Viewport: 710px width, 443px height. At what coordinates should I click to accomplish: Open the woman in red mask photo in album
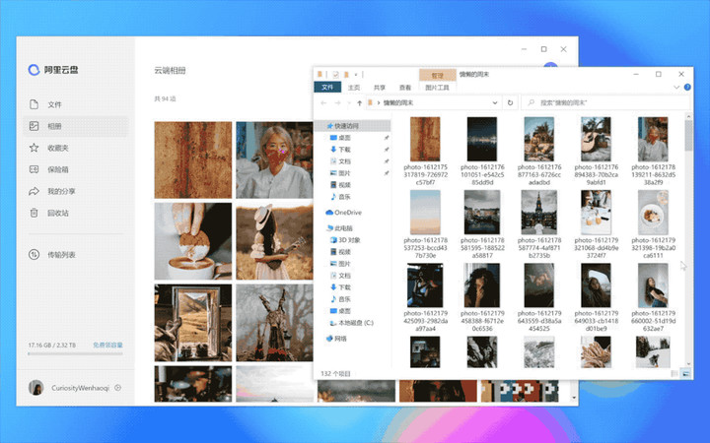coord(274,159)
